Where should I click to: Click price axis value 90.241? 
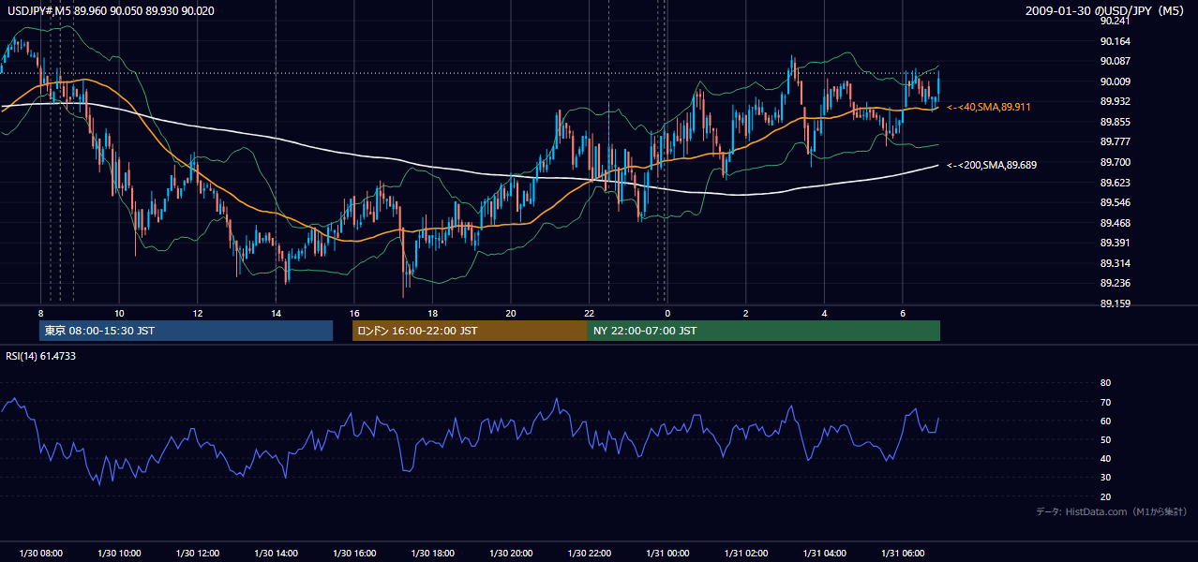click(x=1115, y=21)
